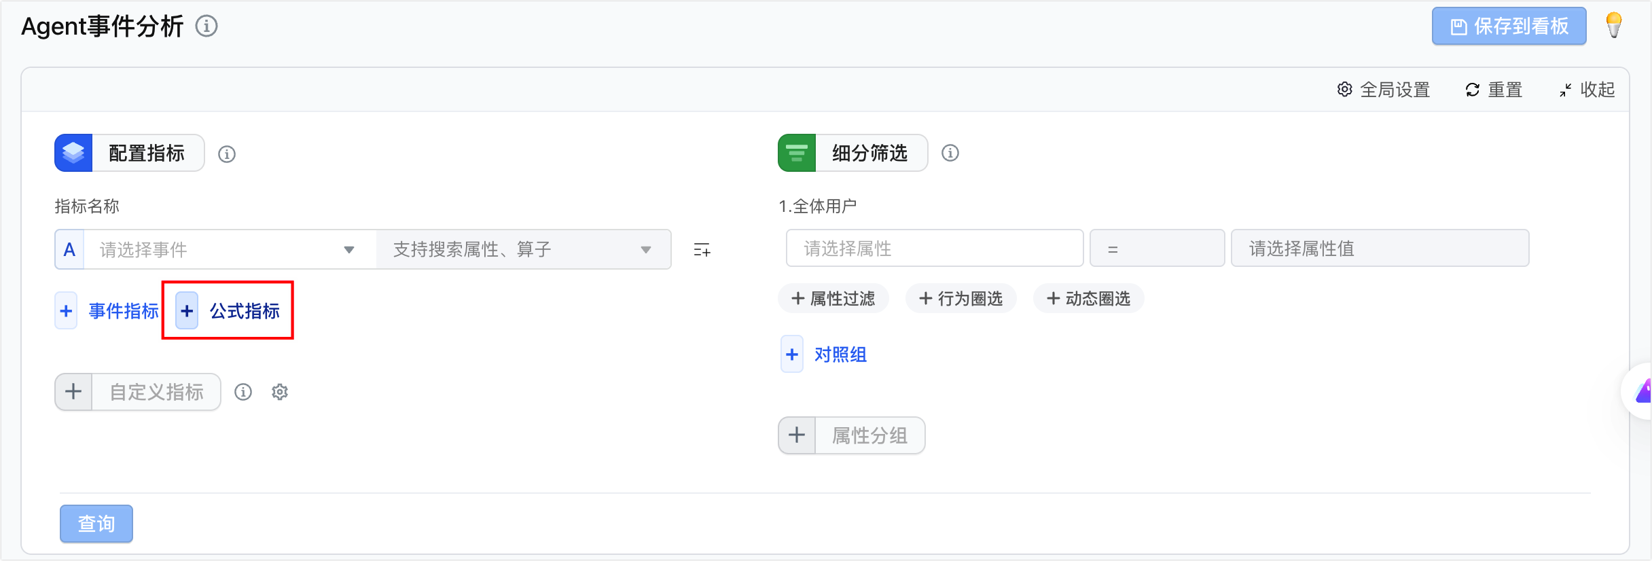
Task: Click the 属性分组 plus button
Action: pos(797,435)
